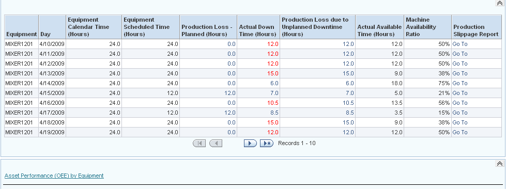This screenshot has height=190, width=506.
Task: Open Asset Performance (OEE) by Equipment link
Action: coord(54,176)
